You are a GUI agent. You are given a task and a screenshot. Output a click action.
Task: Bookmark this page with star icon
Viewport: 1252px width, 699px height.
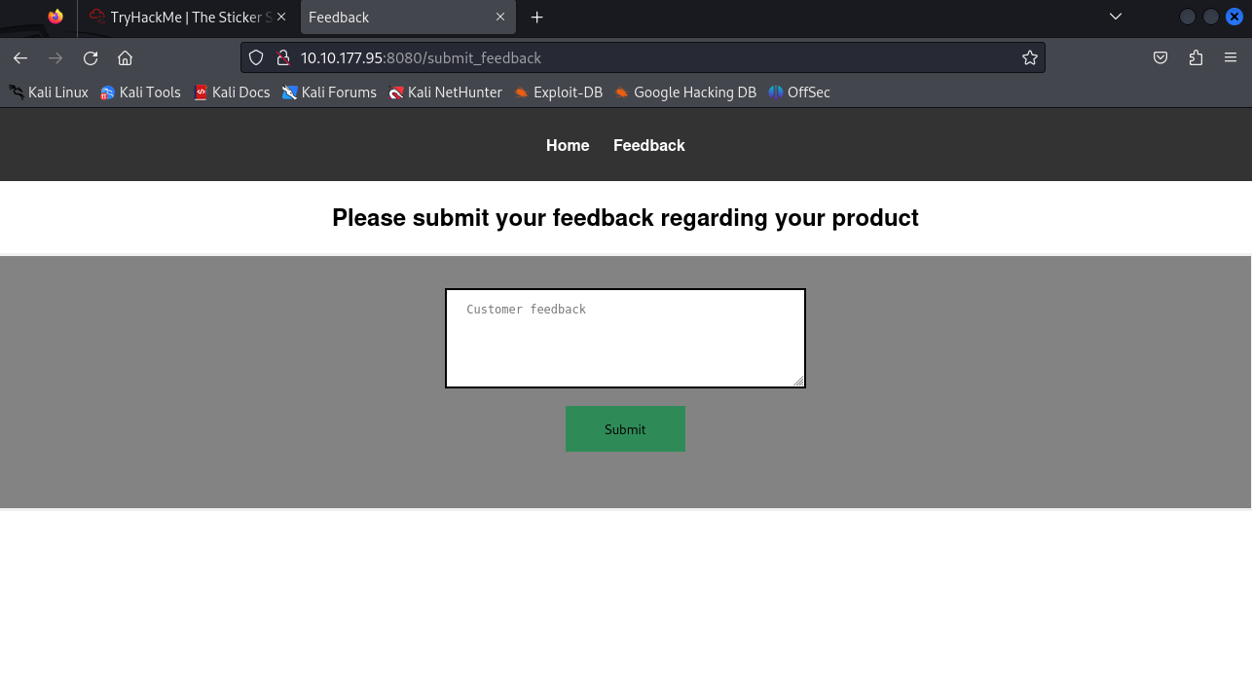click(1030, 58)
